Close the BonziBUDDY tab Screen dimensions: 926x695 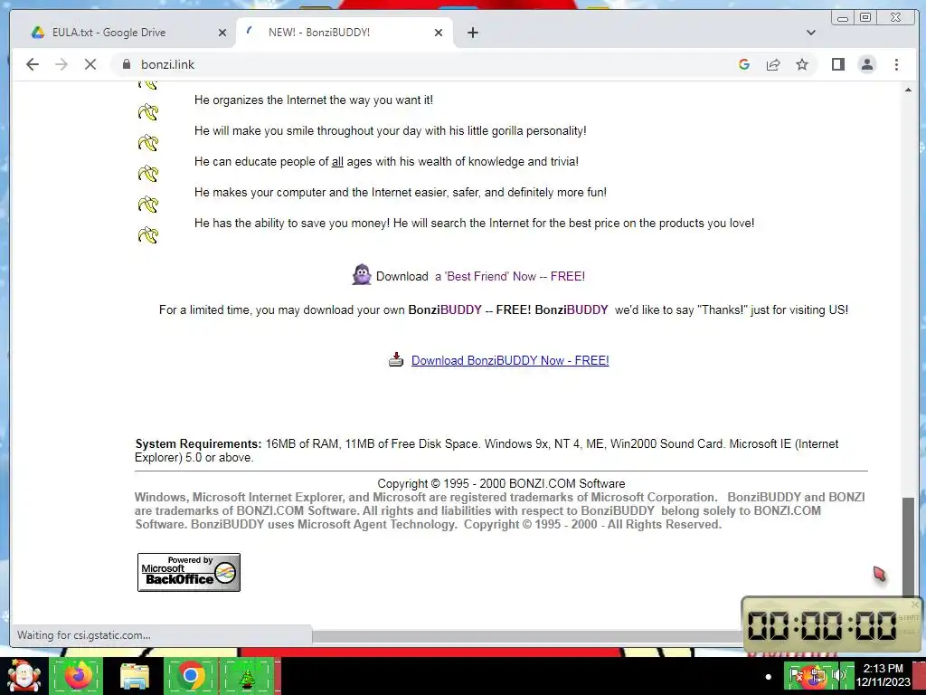(x=439, y=33)
